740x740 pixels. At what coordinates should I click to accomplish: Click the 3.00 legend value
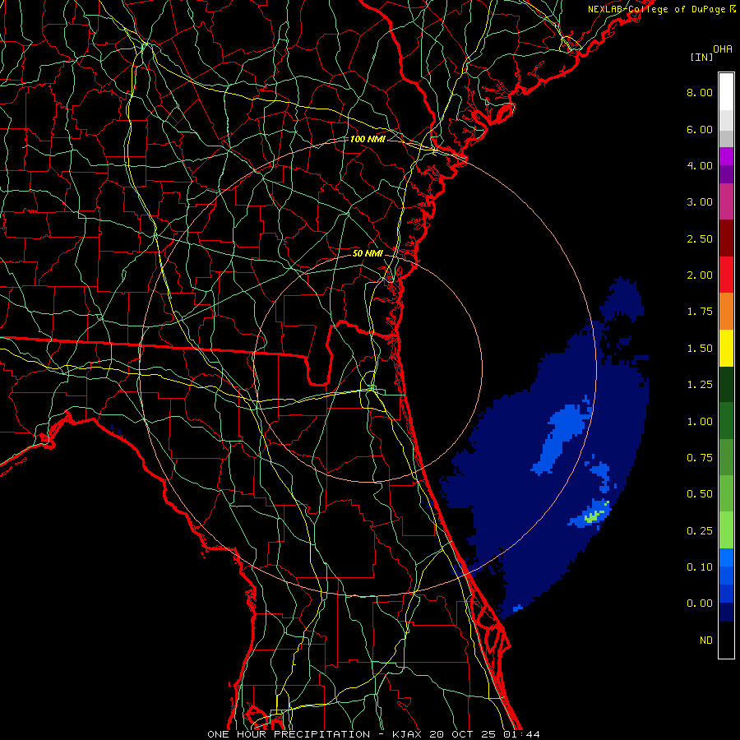pyautogui.click(x=700, y=202)
